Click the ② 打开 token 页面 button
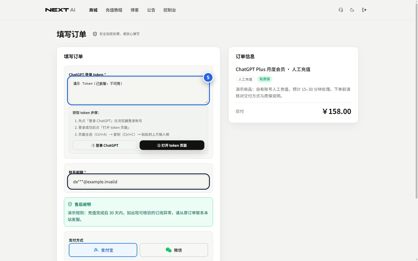 (172, 145)
